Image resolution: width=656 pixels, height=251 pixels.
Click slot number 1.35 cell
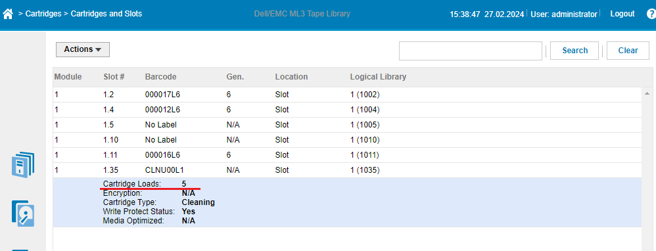point(110,170)
